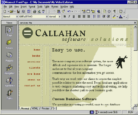Click the vertical scrollbar down arrow
138x115 pixels.
(135, 105)
